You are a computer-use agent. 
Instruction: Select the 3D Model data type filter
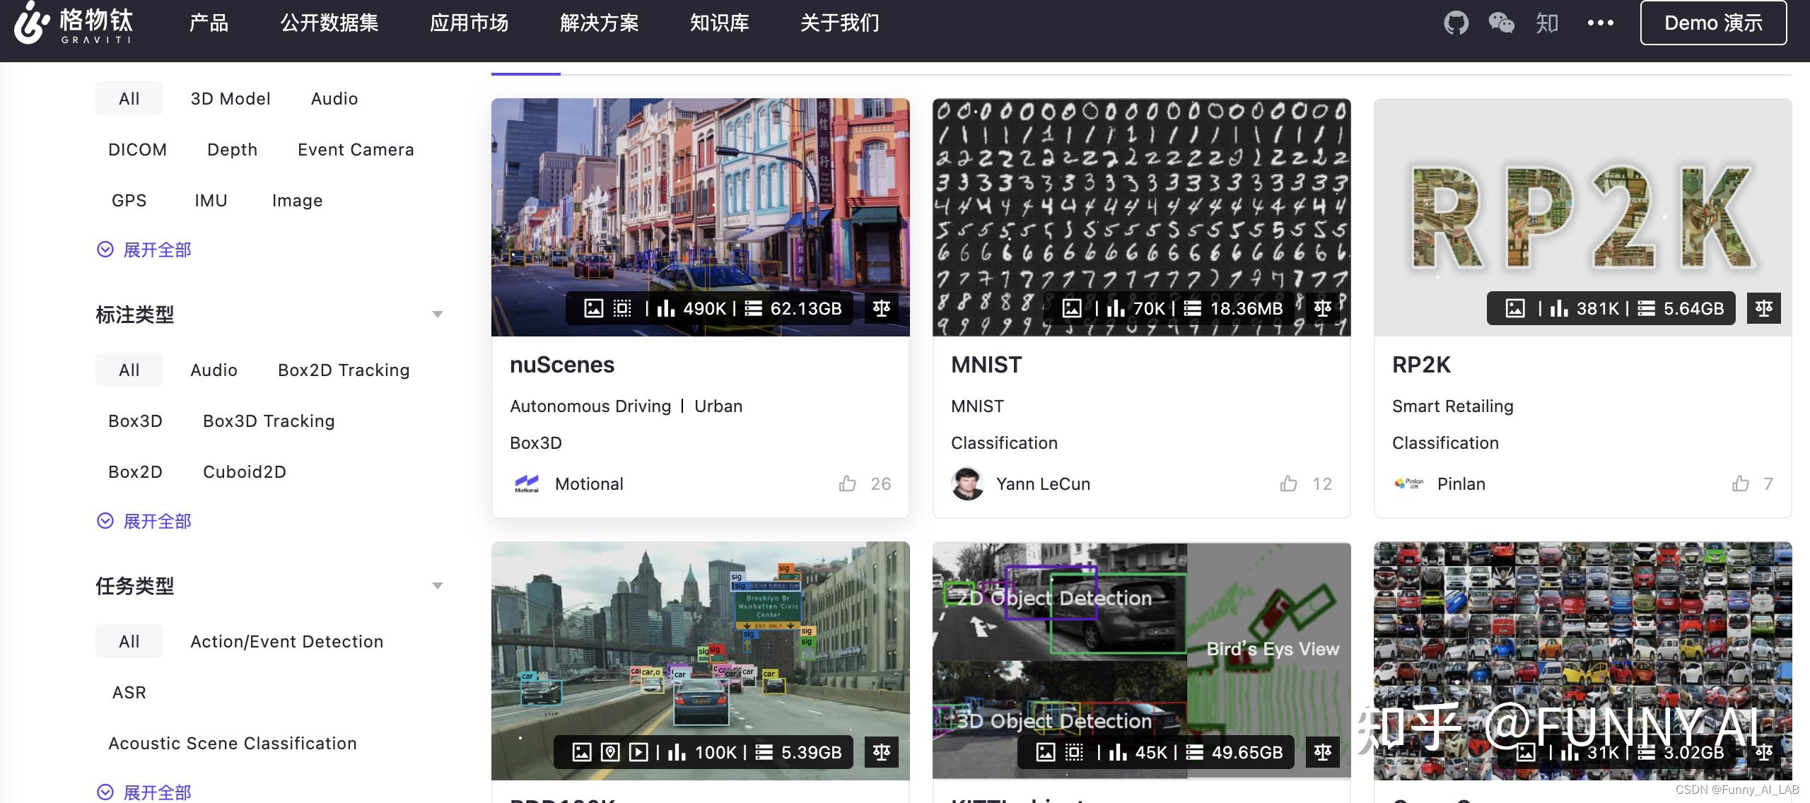click(x=230, y=99)
